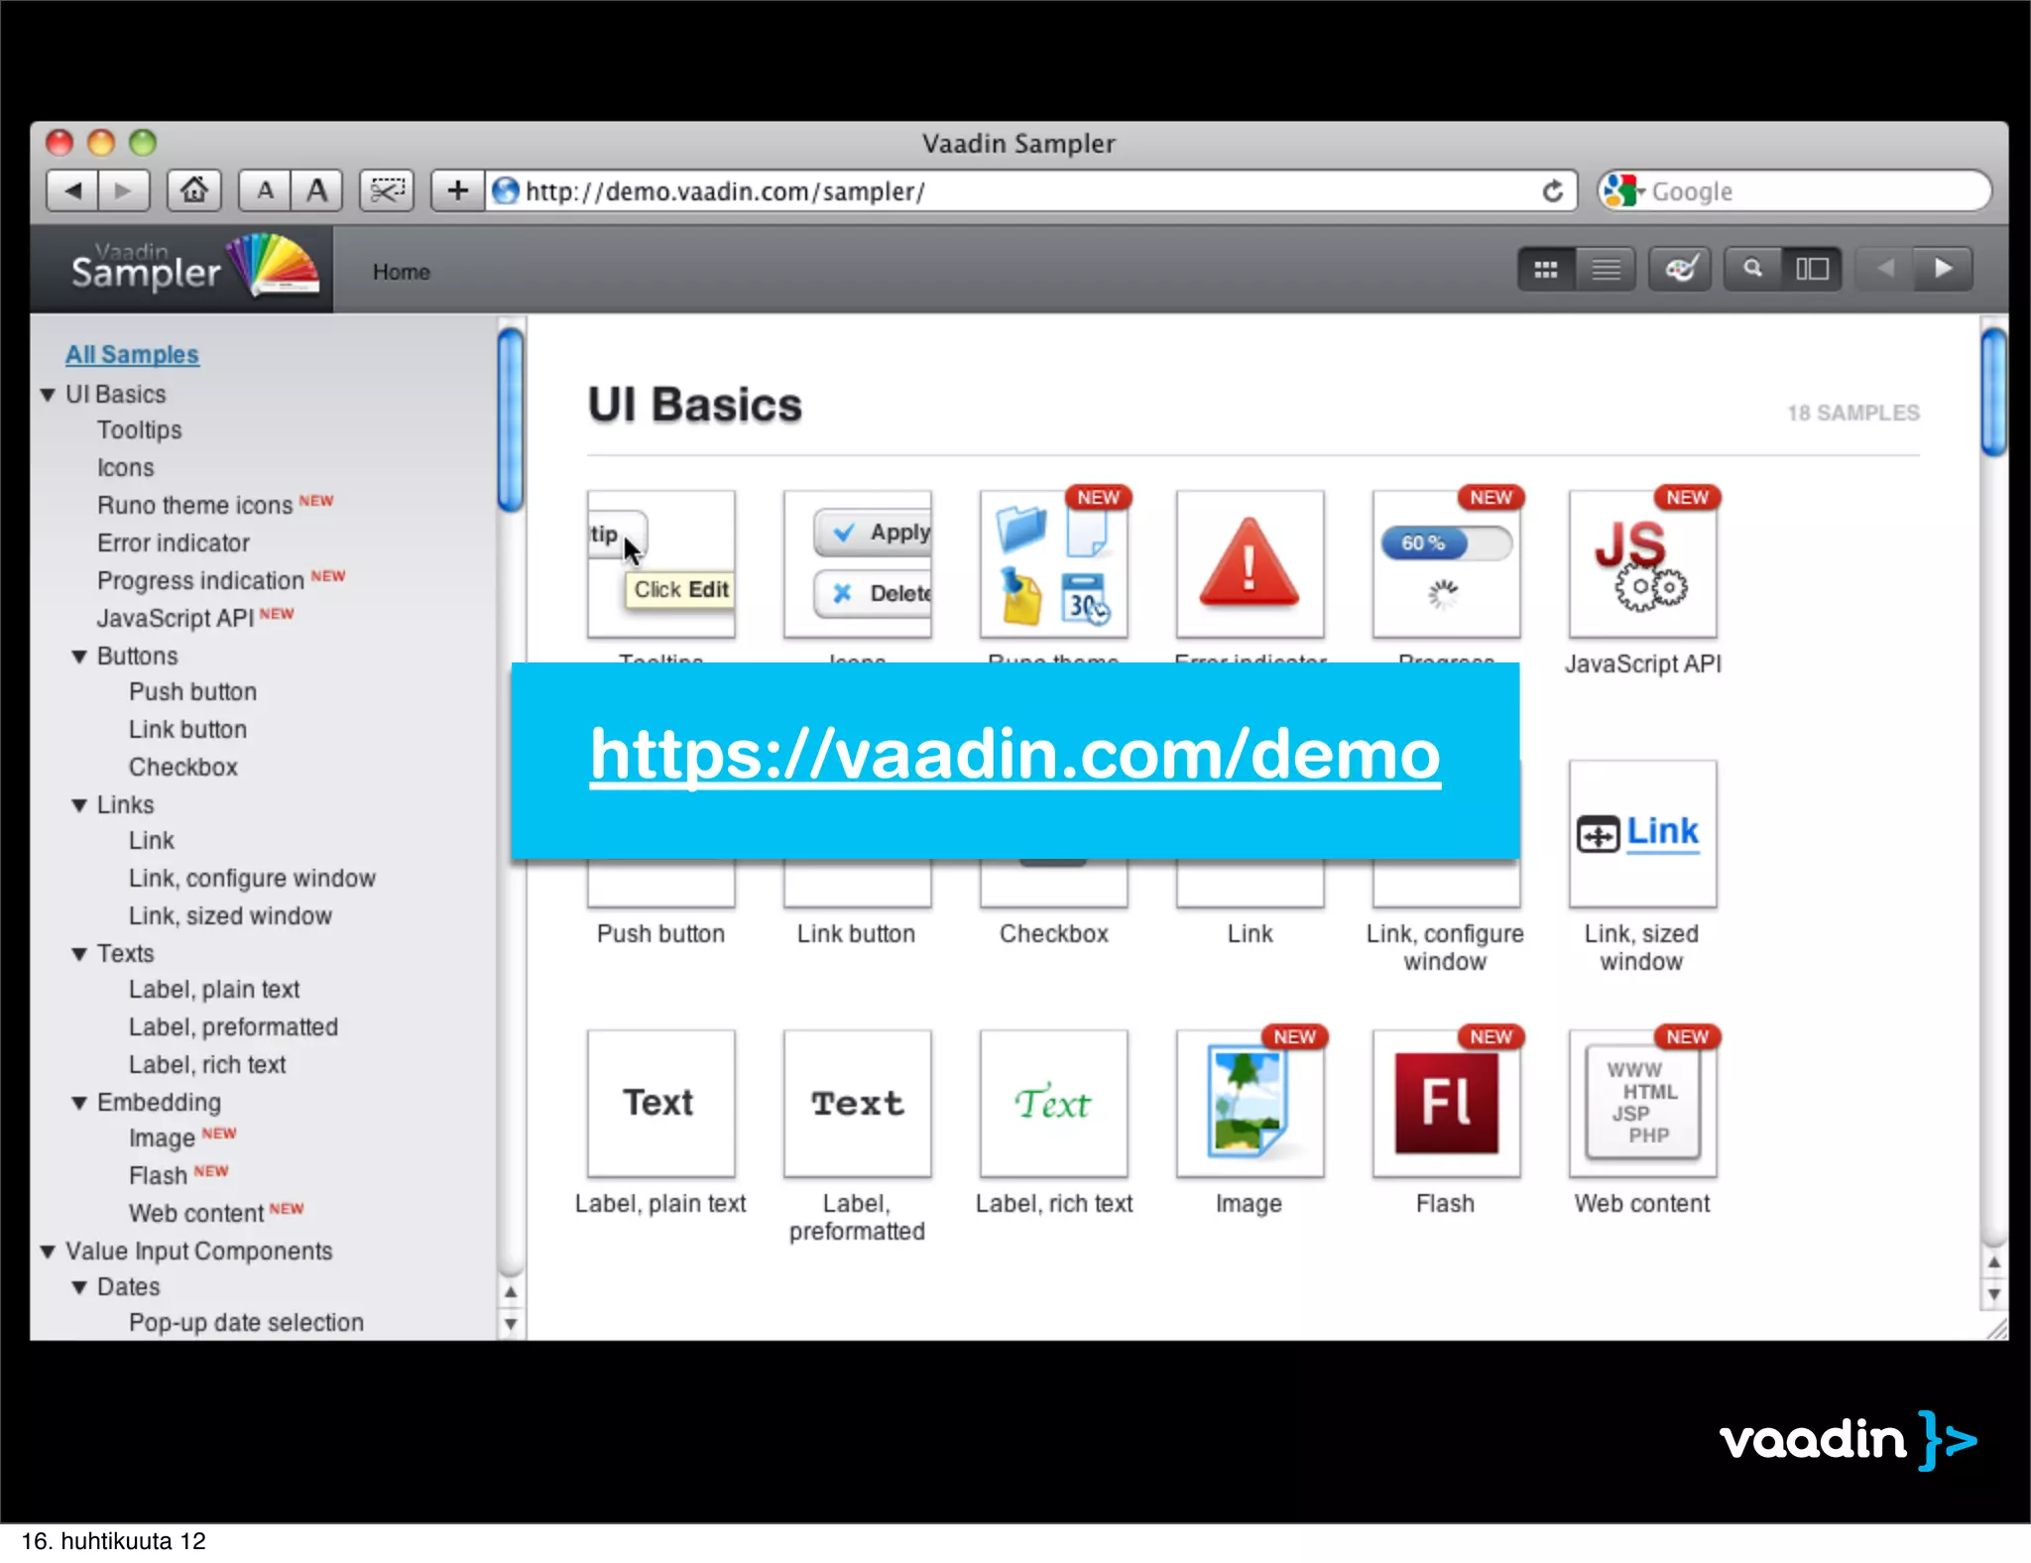Select Checkbox in the sidebar tree
The width and height of the screenshot is (2031, 1563).
click(x=183, y=767)
